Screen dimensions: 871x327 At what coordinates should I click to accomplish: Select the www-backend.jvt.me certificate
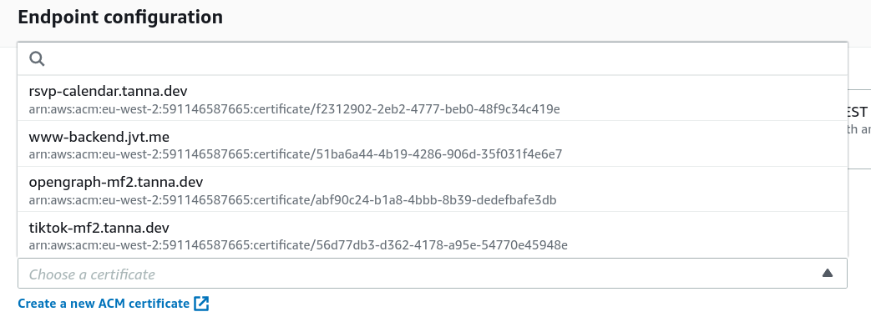click(433, 143)
